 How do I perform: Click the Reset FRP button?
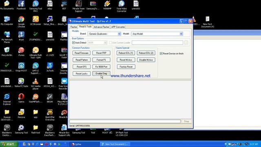point(101,53)
